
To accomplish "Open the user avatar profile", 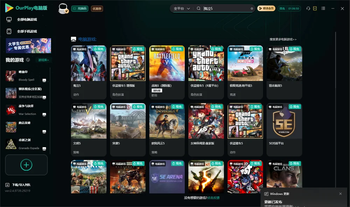I will pyautogui.click(x=63, y=8).
